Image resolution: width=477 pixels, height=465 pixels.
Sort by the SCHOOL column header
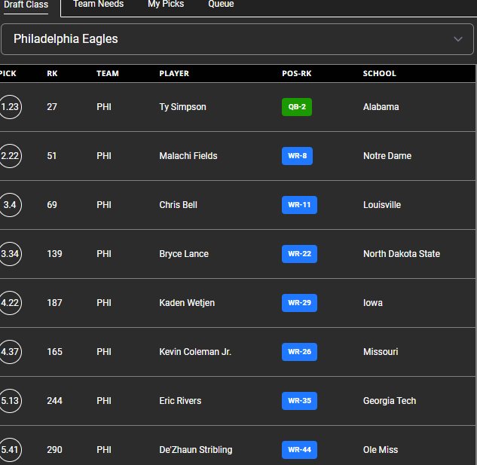click(x=379, y=74)
